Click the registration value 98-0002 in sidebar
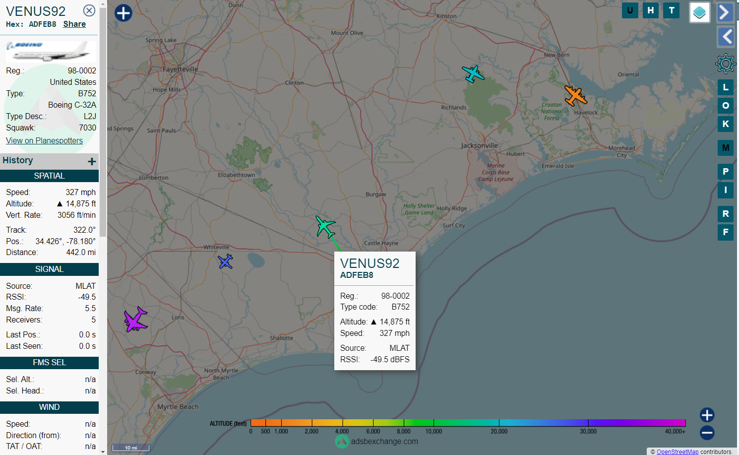This screenshot has height=455, width=739. pos(82,70)
